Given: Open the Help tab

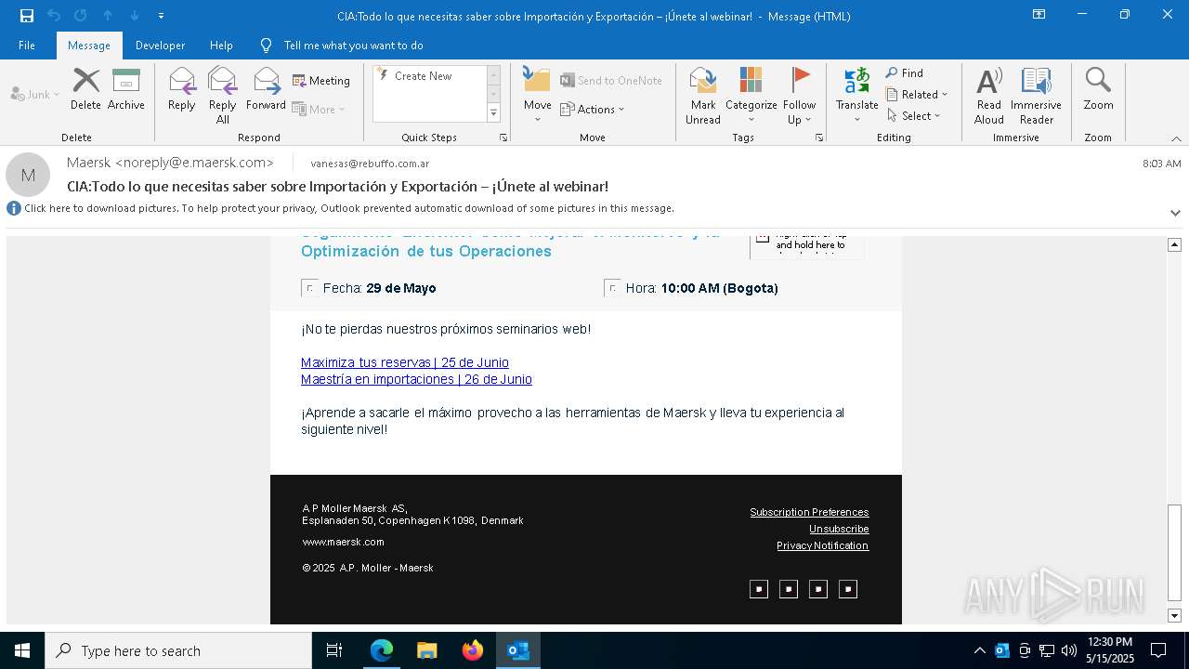Looking at the screenshot, I should [221, 46].
